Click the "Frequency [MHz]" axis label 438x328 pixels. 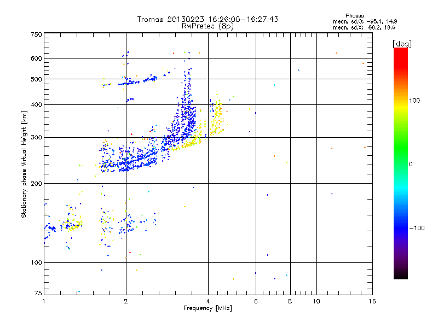208,308
